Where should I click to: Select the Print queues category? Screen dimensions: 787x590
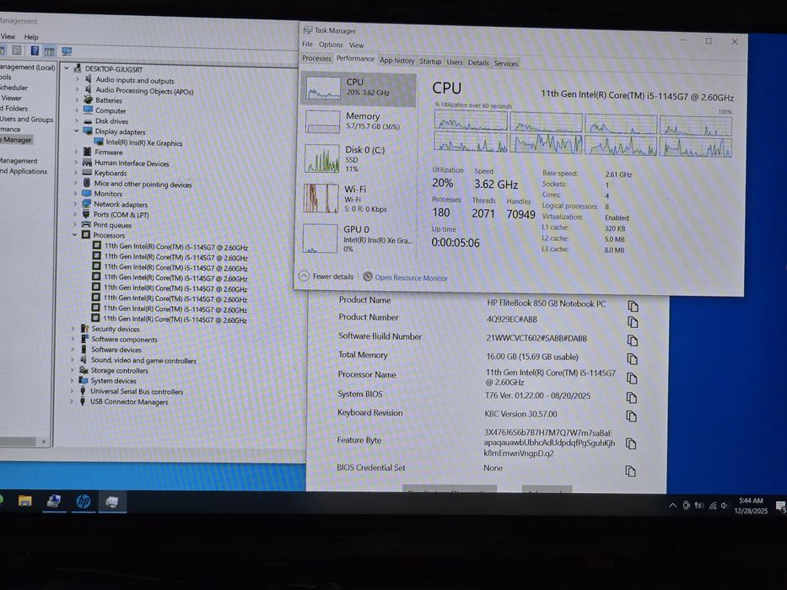(x=106, y=225)
